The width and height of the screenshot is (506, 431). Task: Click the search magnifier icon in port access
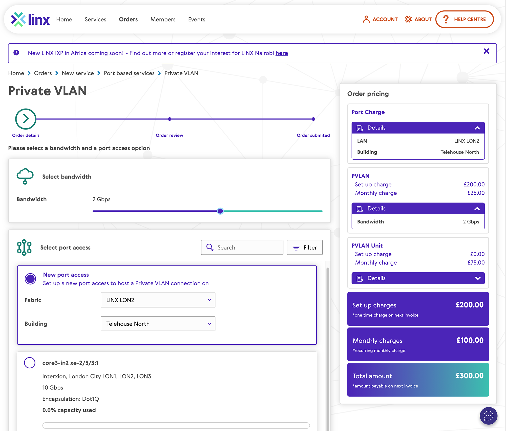pyautogui.click(x=210, y=247)
